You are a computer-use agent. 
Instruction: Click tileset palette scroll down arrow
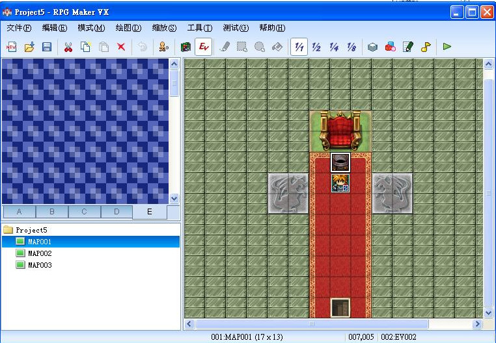pyautogui.click(x=174, y=198)
